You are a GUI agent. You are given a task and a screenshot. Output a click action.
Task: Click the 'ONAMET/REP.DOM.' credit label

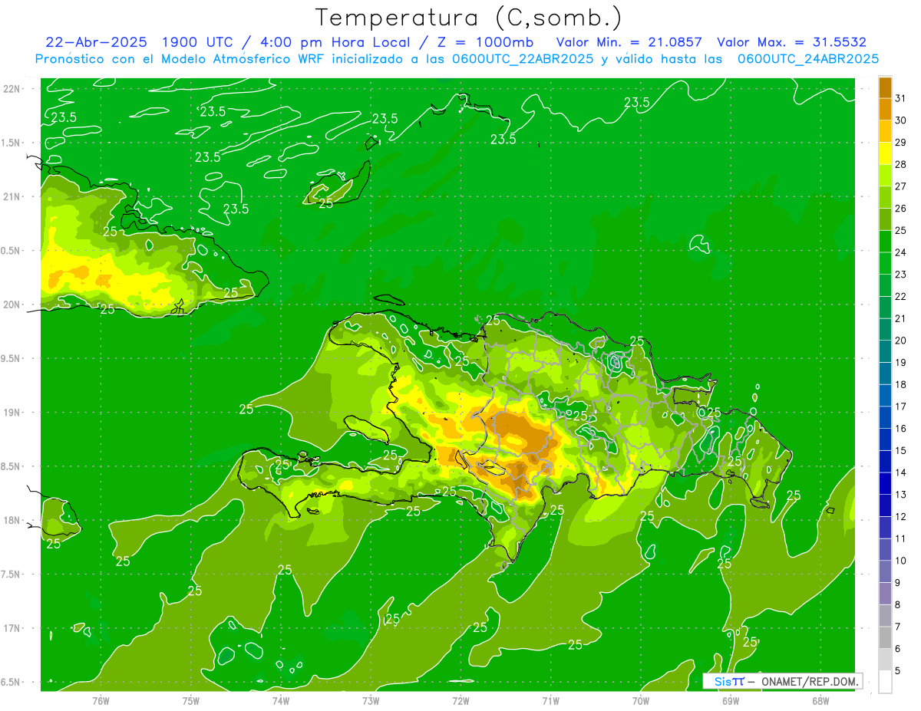point(809,681)
